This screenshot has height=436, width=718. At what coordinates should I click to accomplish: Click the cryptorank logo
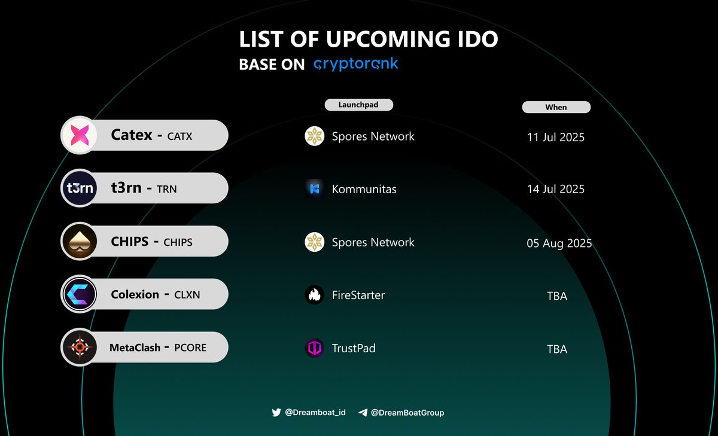click(356, 63)
